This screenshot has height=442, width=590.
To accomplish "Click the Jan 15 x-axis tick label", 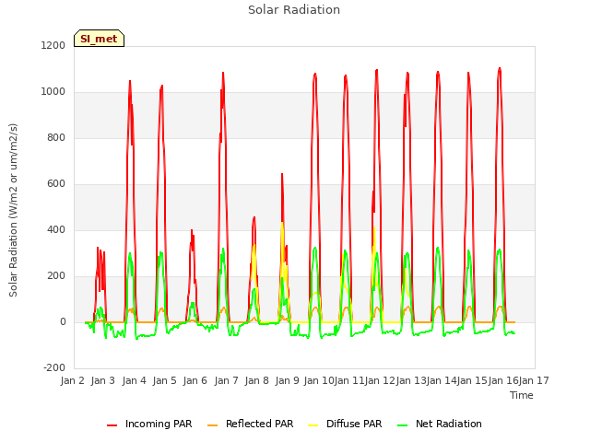I will (472, 380).
